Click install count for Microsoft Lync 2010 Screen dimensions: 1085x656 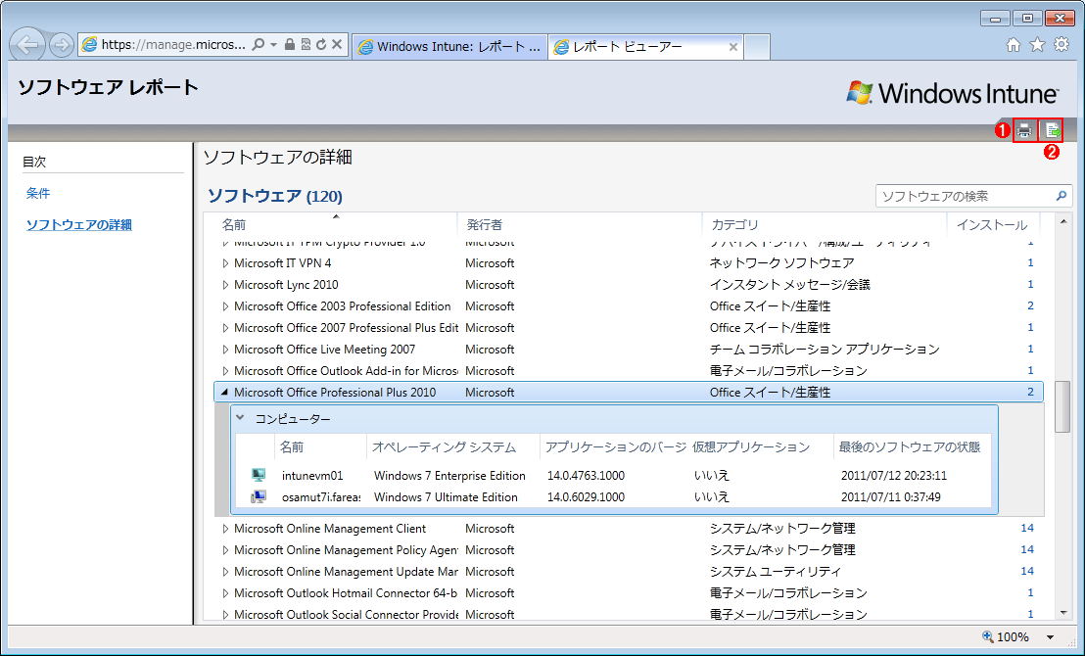[x=1030, y=284]
